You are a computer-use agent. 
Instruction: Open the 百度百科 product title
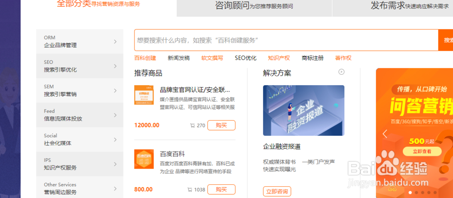(x=173, y=154)
